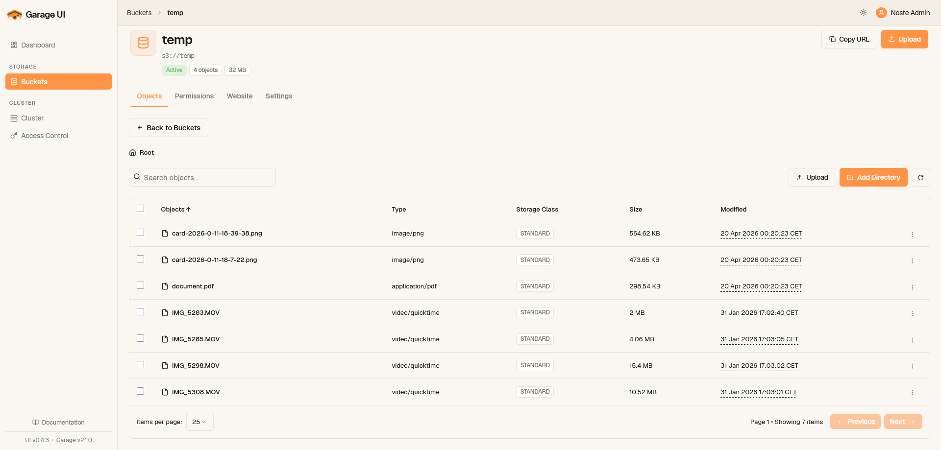Click the Copy URL button
Image resolution: width=941 pixels, height=450 pixels.
click(849, 39)
